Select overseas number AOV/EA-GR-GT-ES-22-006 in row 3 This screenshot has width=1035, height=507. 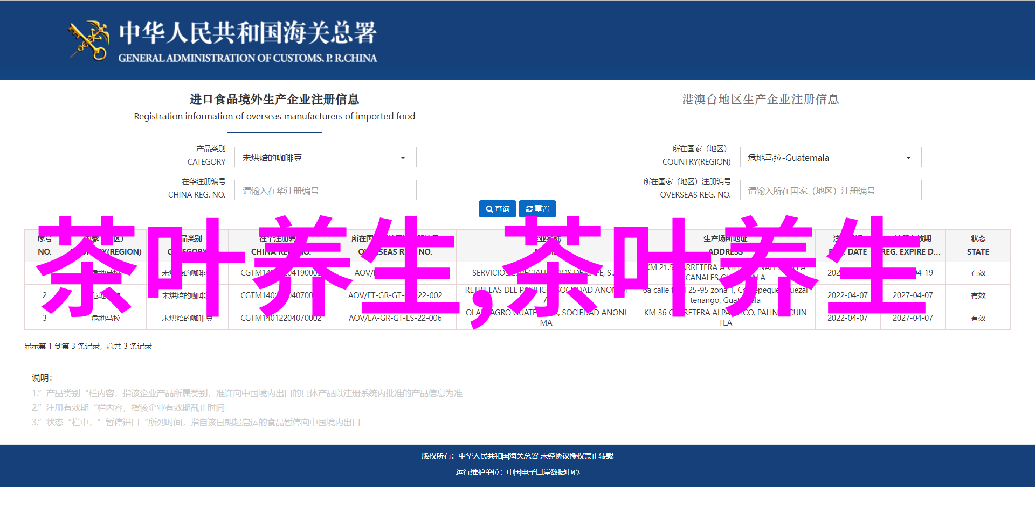pyautogui.click(x=395, y=318)
